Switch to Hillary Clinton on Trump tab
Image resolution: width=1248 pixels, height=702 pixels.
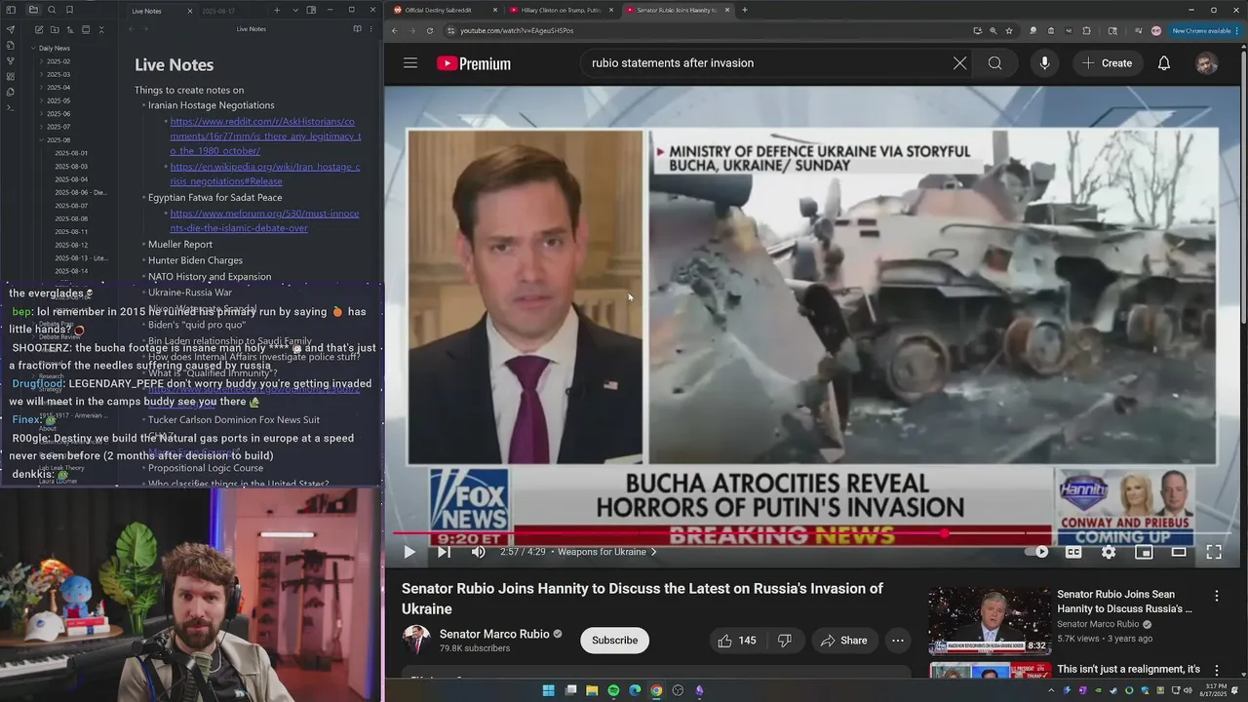[x=561, y=10]
